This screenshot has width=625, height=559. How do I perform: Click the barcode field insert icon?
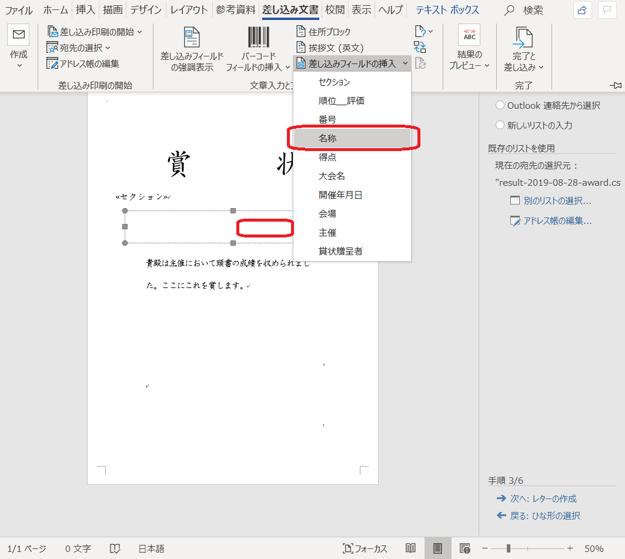(x=258, y=38)
